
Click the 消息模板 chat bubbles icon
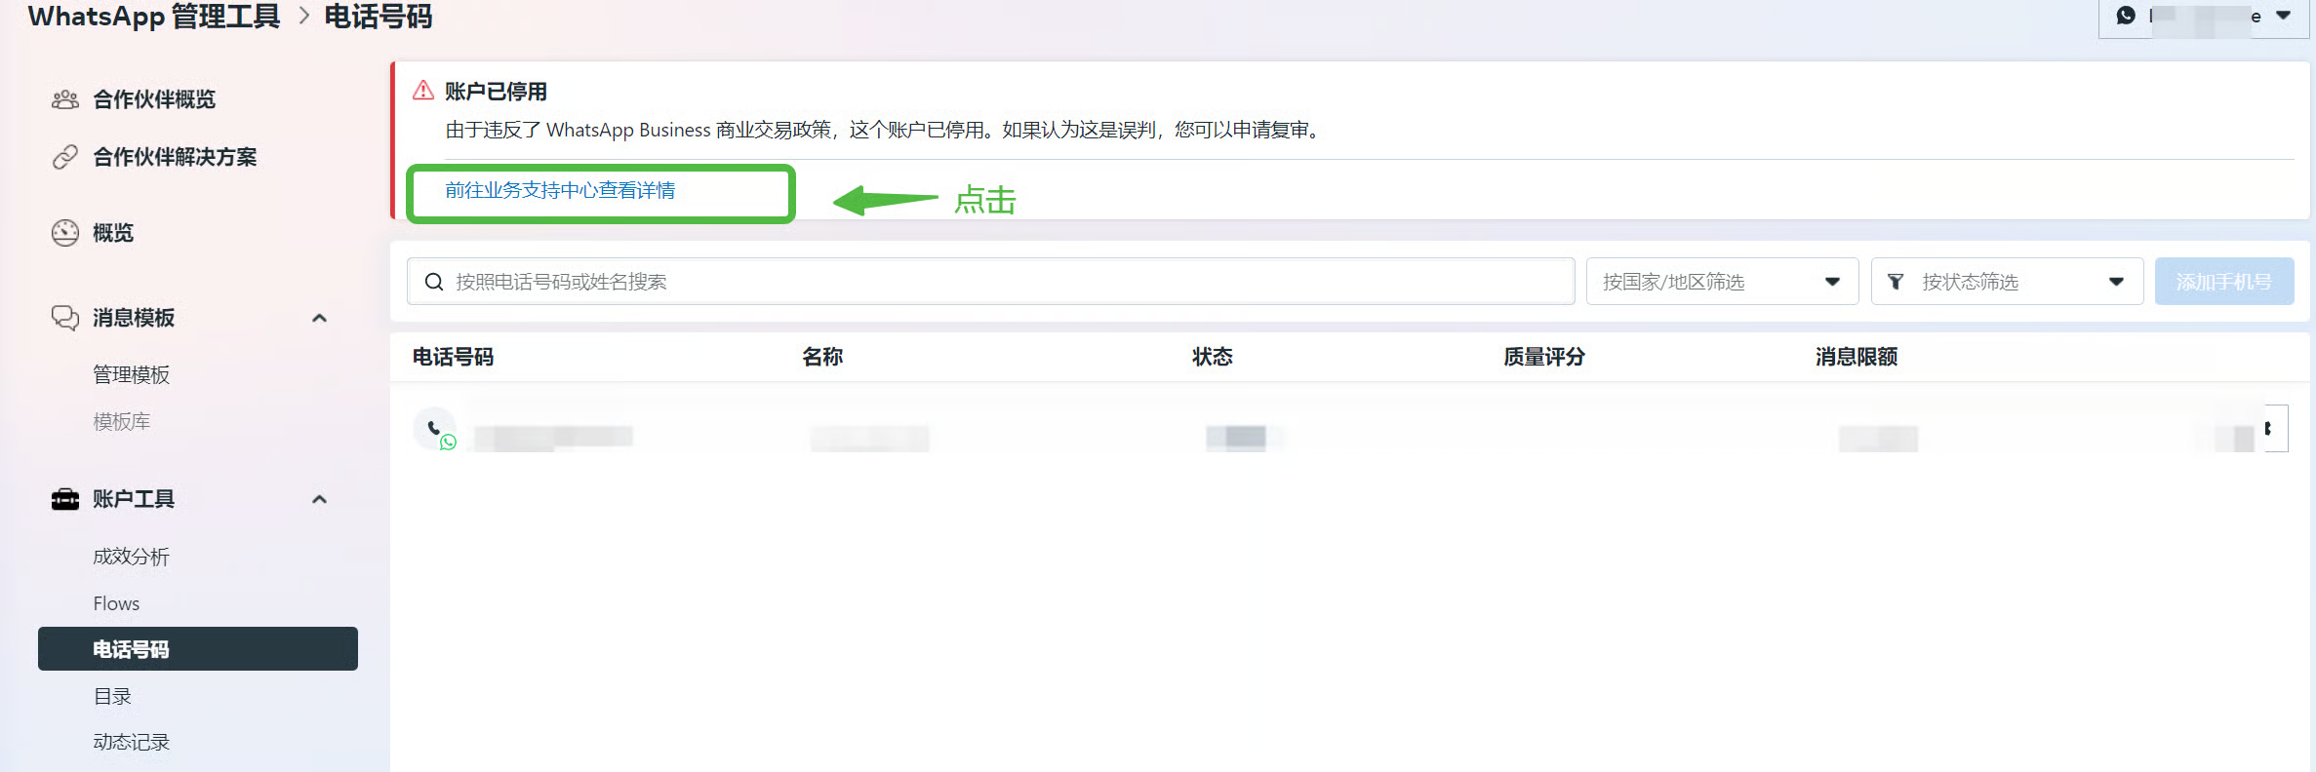pyautogui.click(x=65, y=318)
